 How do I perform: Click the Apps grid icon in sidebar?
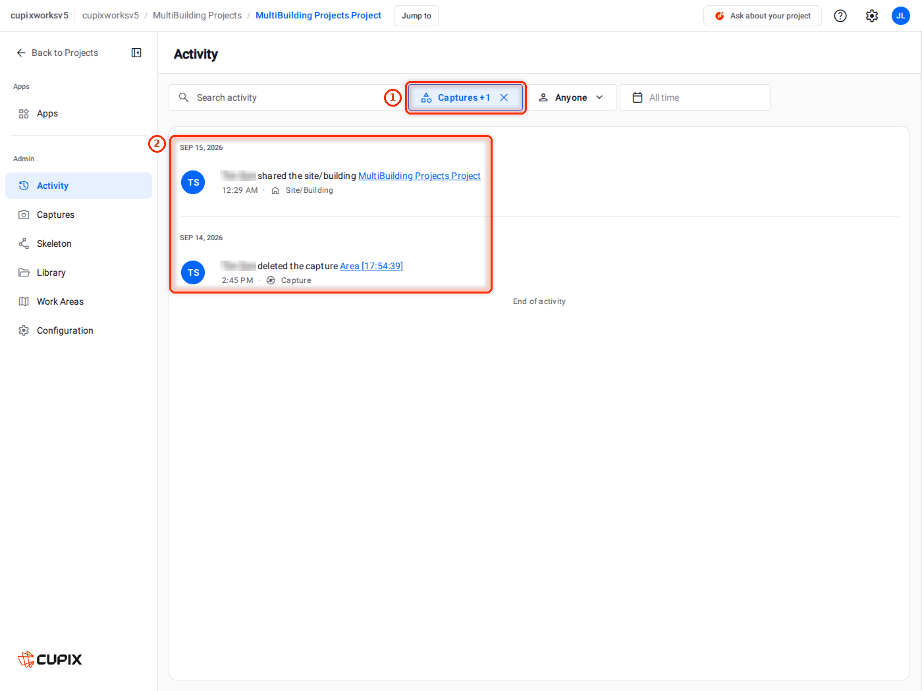pos(24,113)
